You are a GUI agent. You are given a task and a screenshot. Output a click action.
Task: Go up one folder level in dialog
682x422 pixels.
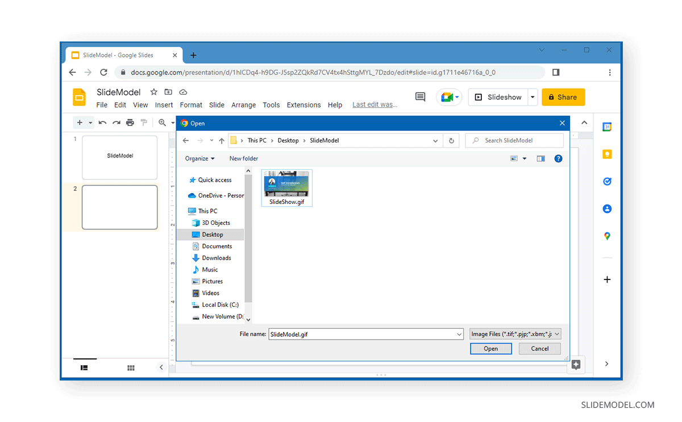222,140
